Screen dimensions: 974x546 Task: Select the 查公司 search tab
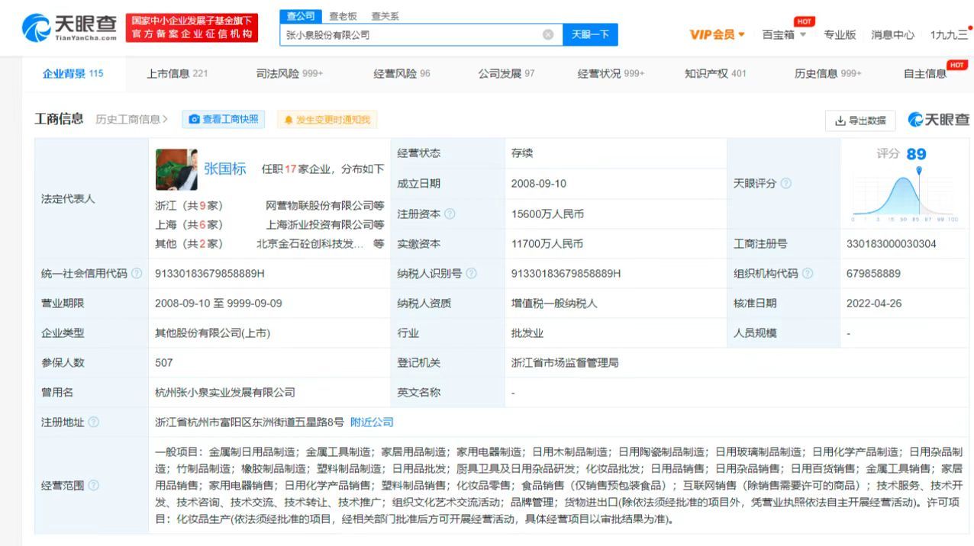[301, 16]
